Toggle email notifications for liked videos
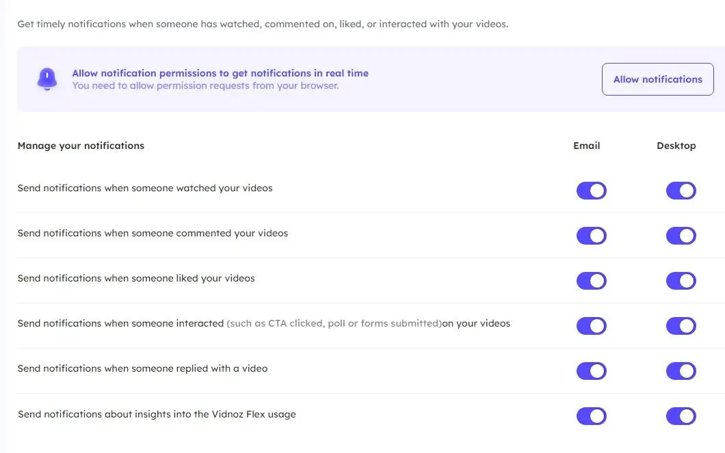This screenshot has width=725, height=453. tap(591, 281)
